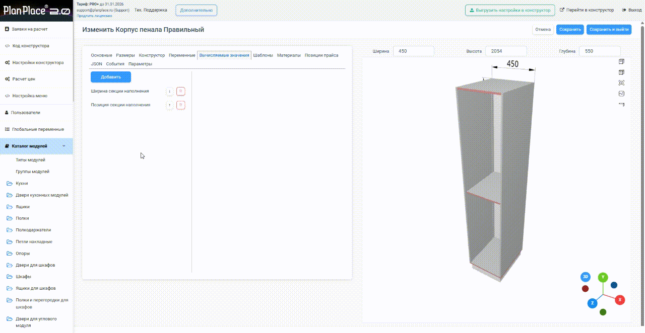Click Выгрузить настройки в конструктор button
The image size is (645, 333).
coord(510,10)
